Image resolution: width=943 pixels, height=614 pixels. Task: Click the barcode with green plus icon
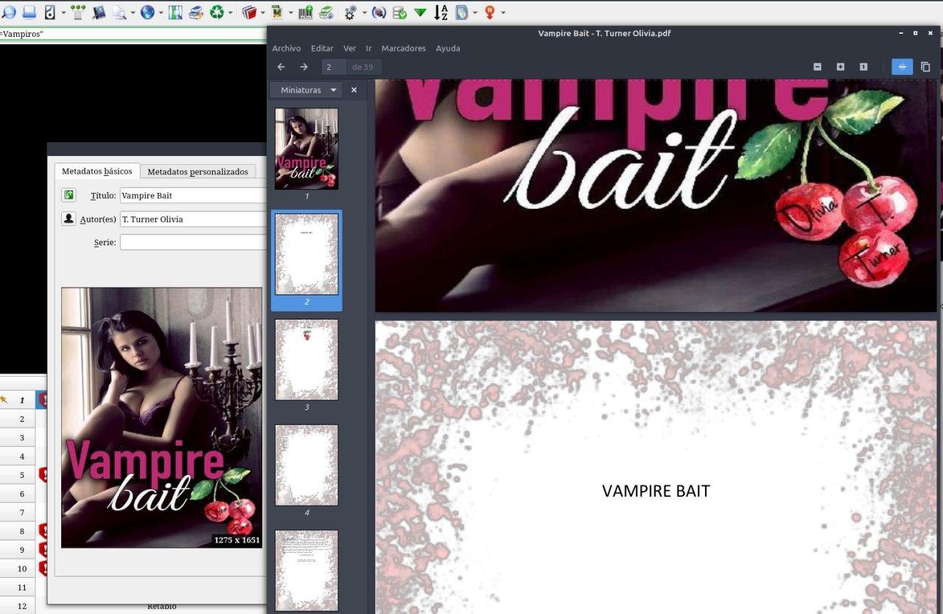(x=305, y=12)
